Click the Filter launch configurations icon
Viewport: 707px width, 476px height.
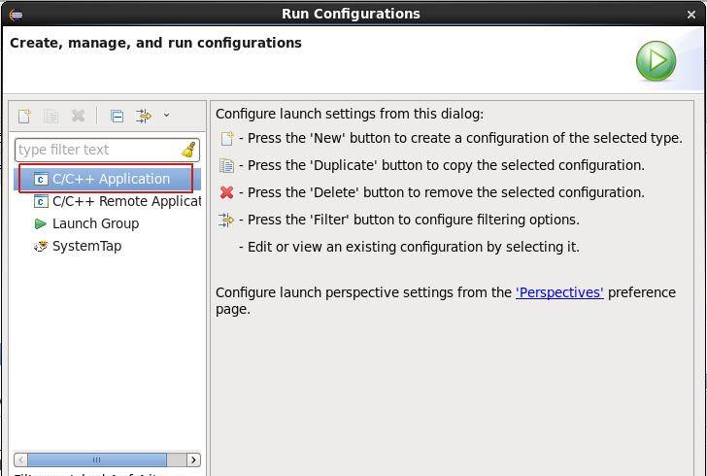click(x=144, y=116)
